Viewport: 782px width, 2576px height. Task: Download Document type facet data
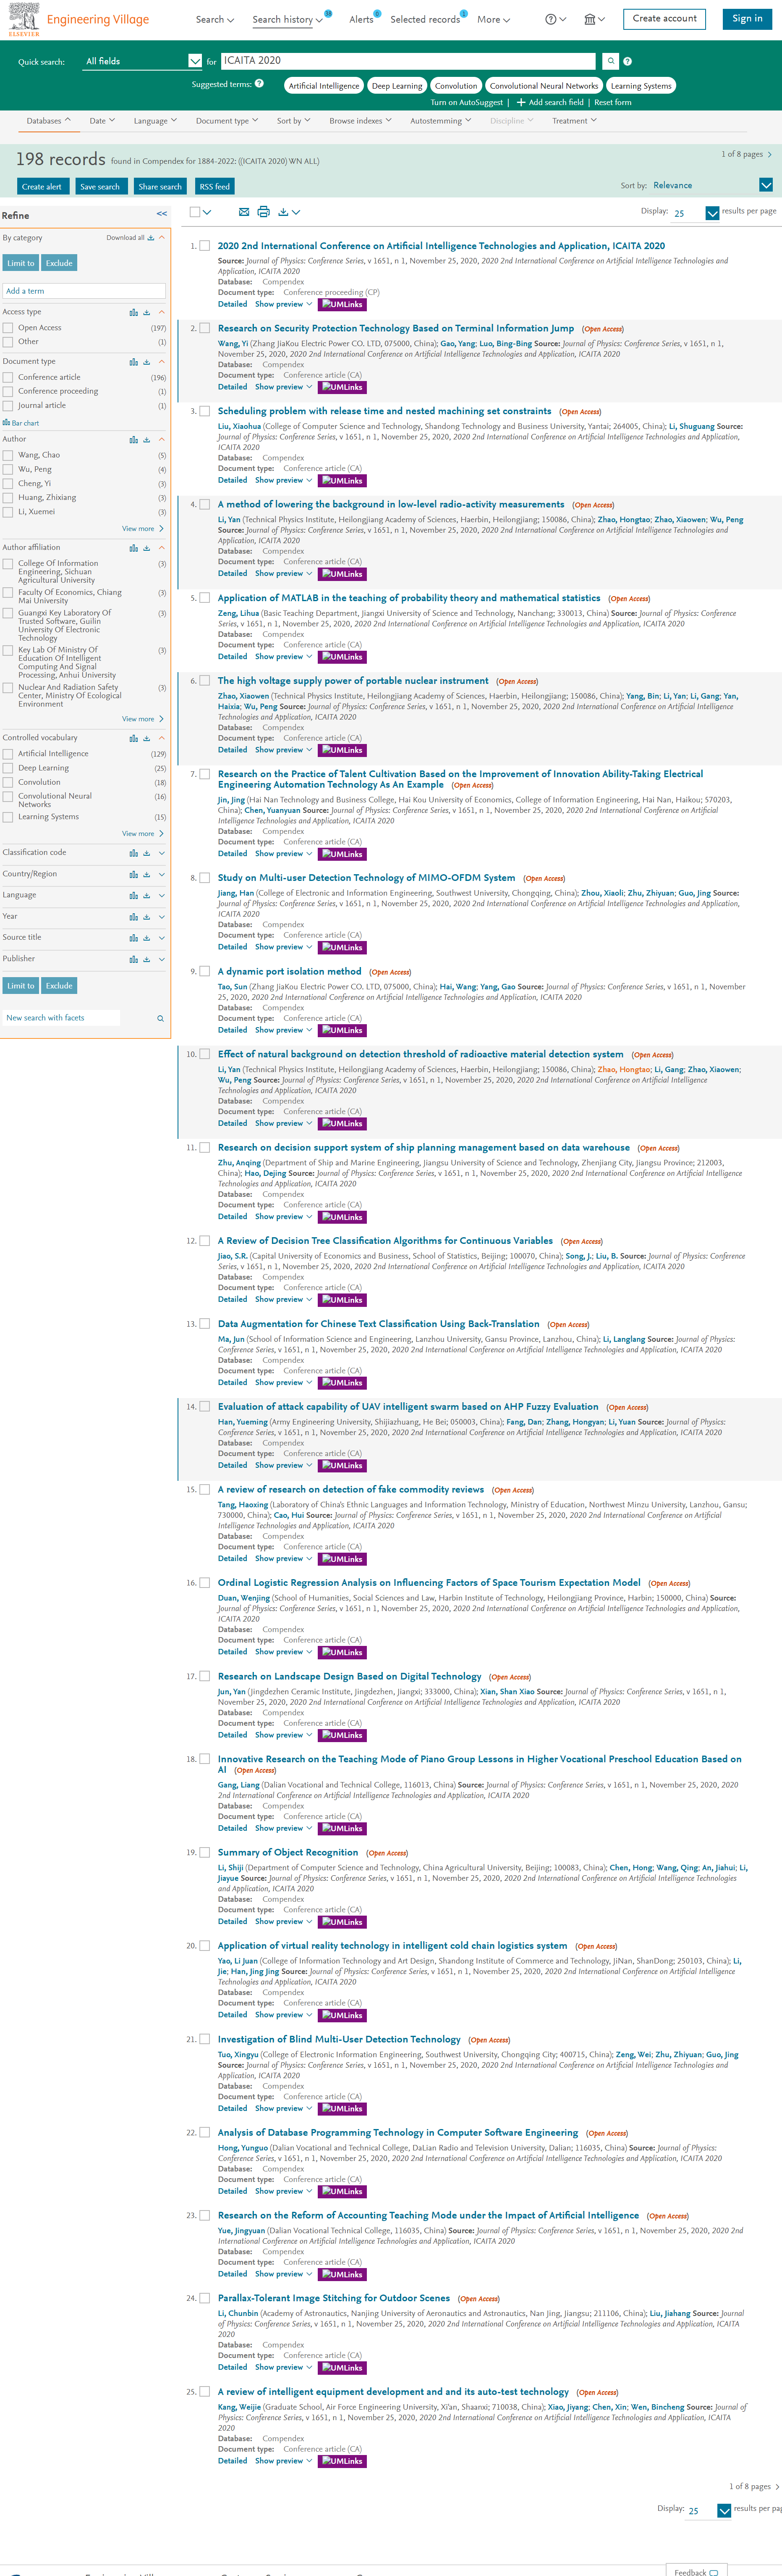point(147,362)
